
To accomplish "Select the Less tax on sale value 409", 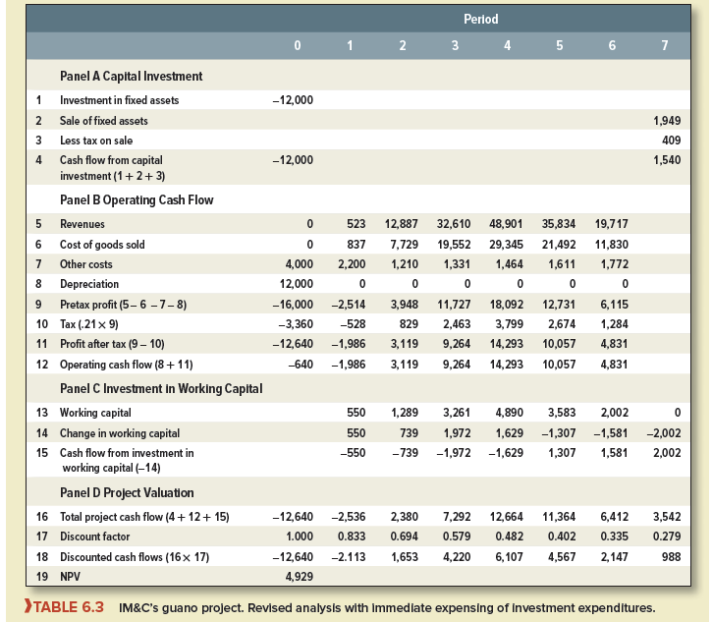I will pos(670,140).
